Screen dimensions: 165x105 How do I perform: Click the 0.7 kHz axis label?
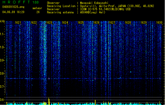(2, 87)
